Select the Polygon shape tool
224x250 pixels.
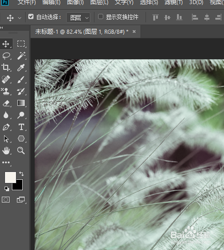[21, 139]
